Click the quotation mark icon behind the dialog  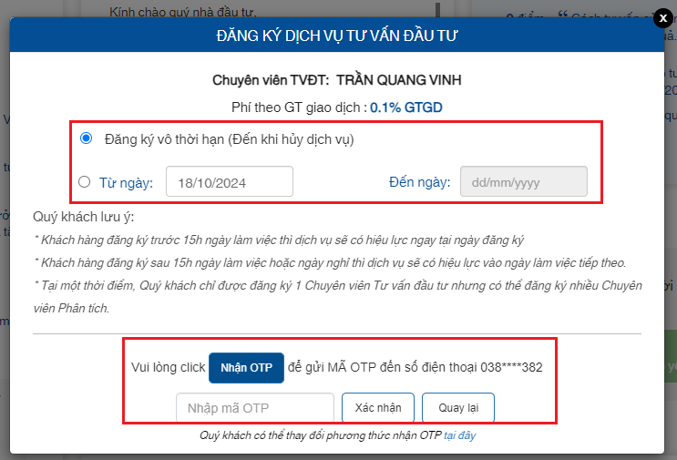click(x=562, y=15)
